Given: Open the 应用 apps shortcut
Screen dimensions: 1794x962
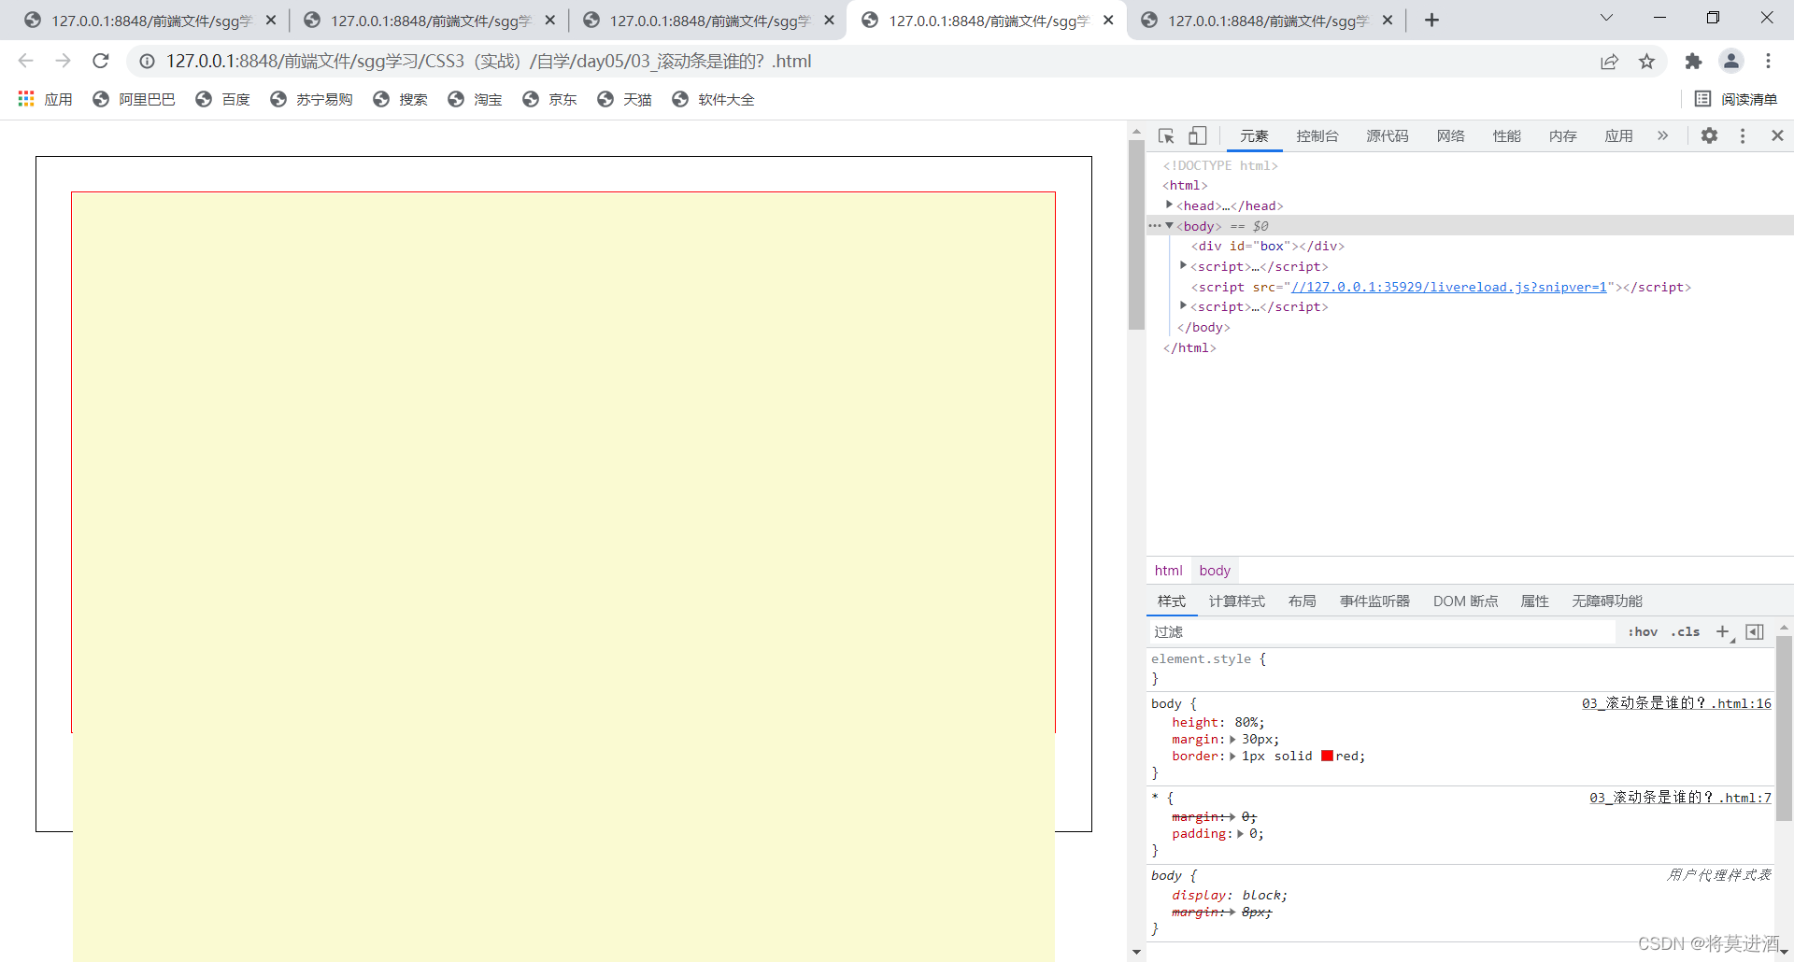Looking at the screenshot, I should tap(45, 99).
